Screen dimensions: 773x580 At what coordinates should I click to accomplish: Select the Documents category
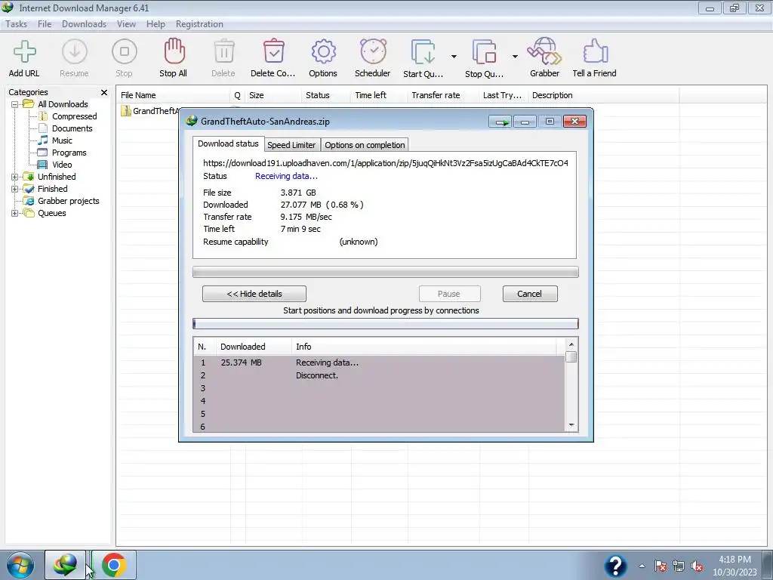click(72, 128)
